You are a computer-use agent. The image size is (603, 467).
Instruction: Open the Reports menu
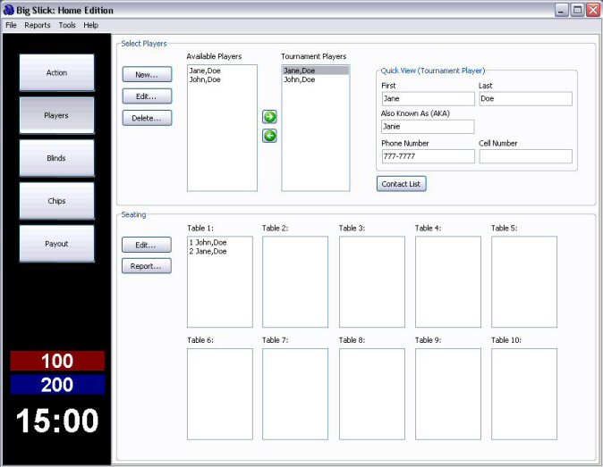pos(38,25)
